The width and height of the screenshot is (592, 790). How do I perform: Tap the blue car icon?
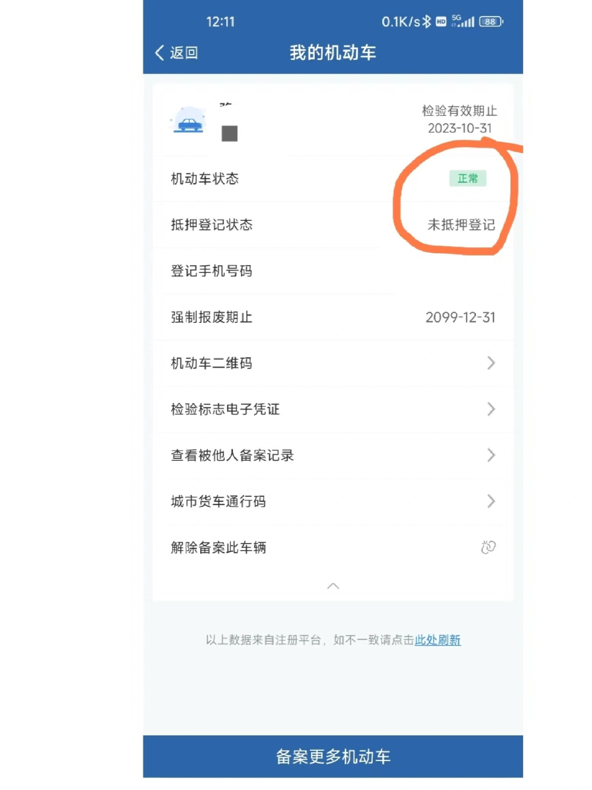tap(188, 120)
